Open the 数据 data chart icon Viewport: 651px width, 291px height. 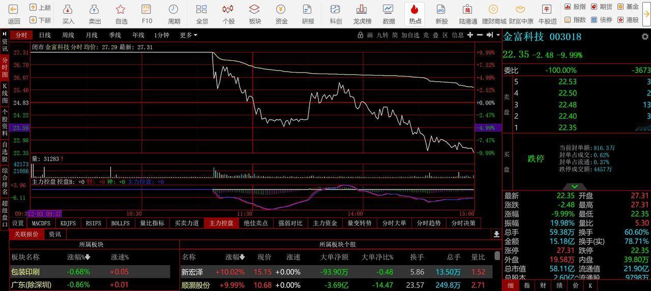tap(388, 9)
